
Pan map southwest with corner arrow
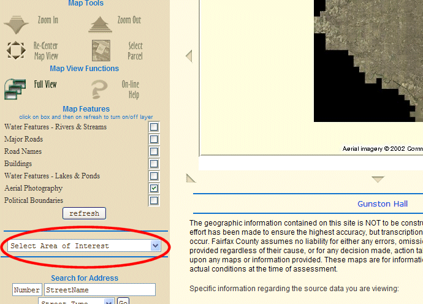[x=191, y=178]
